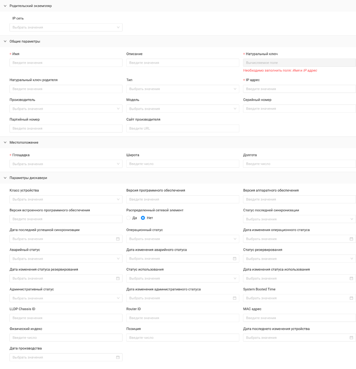The image size is (356, 369).
Task: Focus the Сайт производителя URL field
Action: [183, 128]
